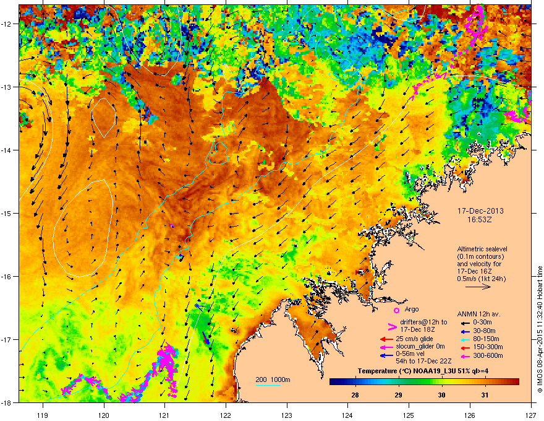Click the 120 longitude axis label
The width and height of the screenshot is (544, 421).
(104, 415)
